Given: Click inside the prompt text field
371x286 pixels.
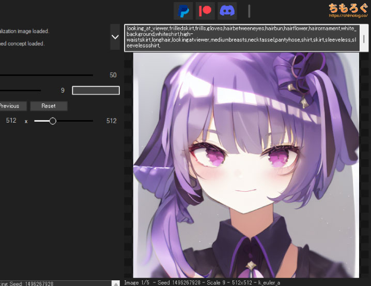Looking at the screenshot, I should tap(242, 38).
